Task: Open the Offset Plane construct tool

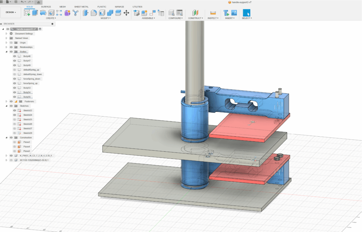Action: [195, 13]
